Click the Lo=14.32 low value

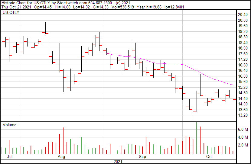(81, 7)
